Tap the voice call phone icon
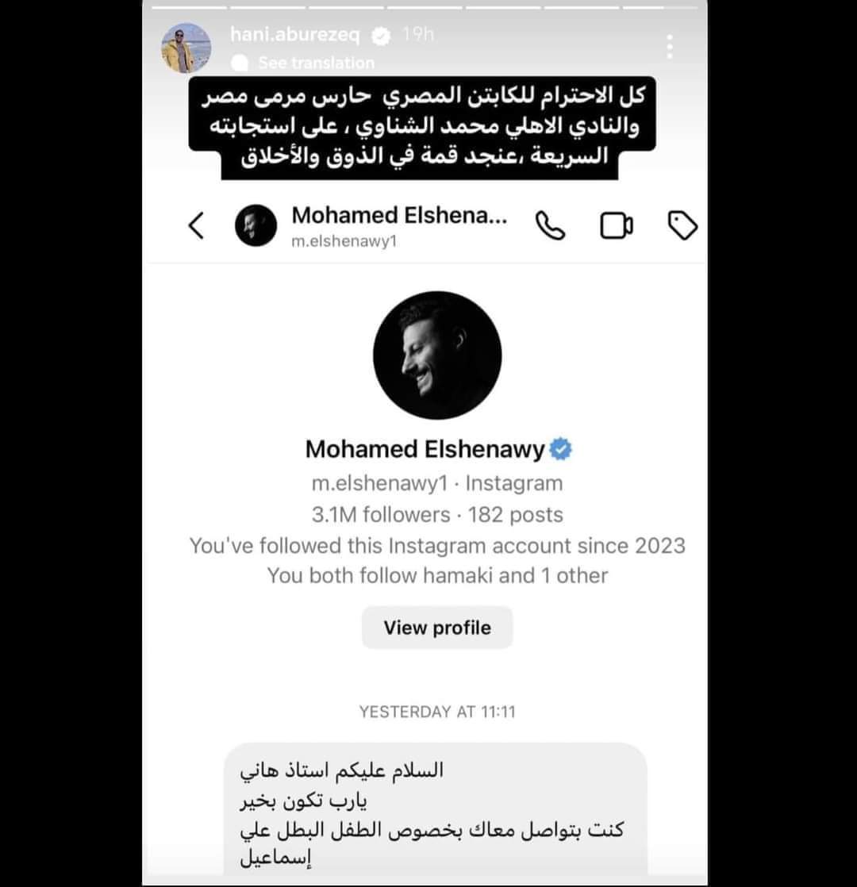This screenshot has height=887, width=857. coord(551,225)
